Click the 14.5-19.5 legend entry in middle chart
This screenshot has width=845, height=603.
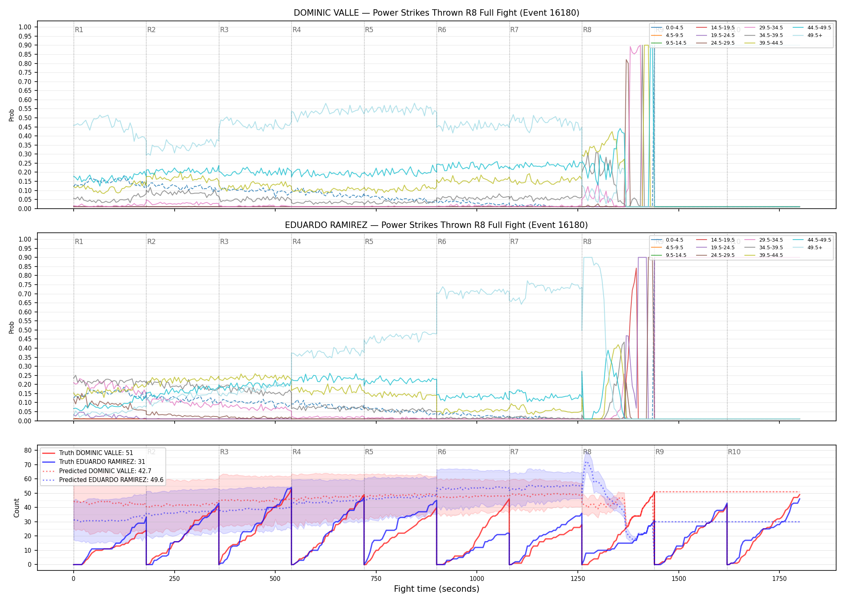(x=715, y=240)
